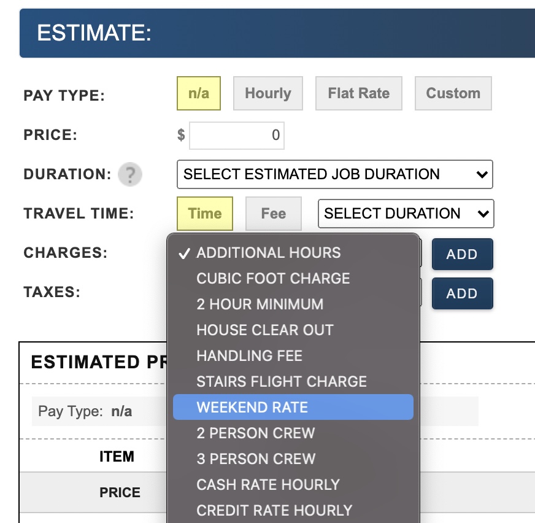
Task: Select House Clear Out option
Action: tap(293, 330)
